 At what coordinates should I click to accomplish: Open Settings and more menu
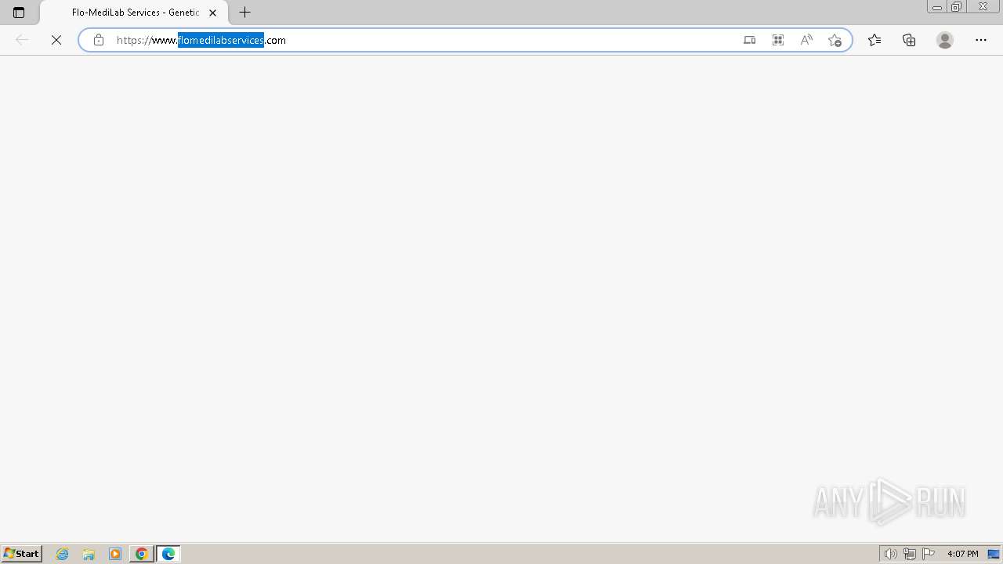(981, 40)
